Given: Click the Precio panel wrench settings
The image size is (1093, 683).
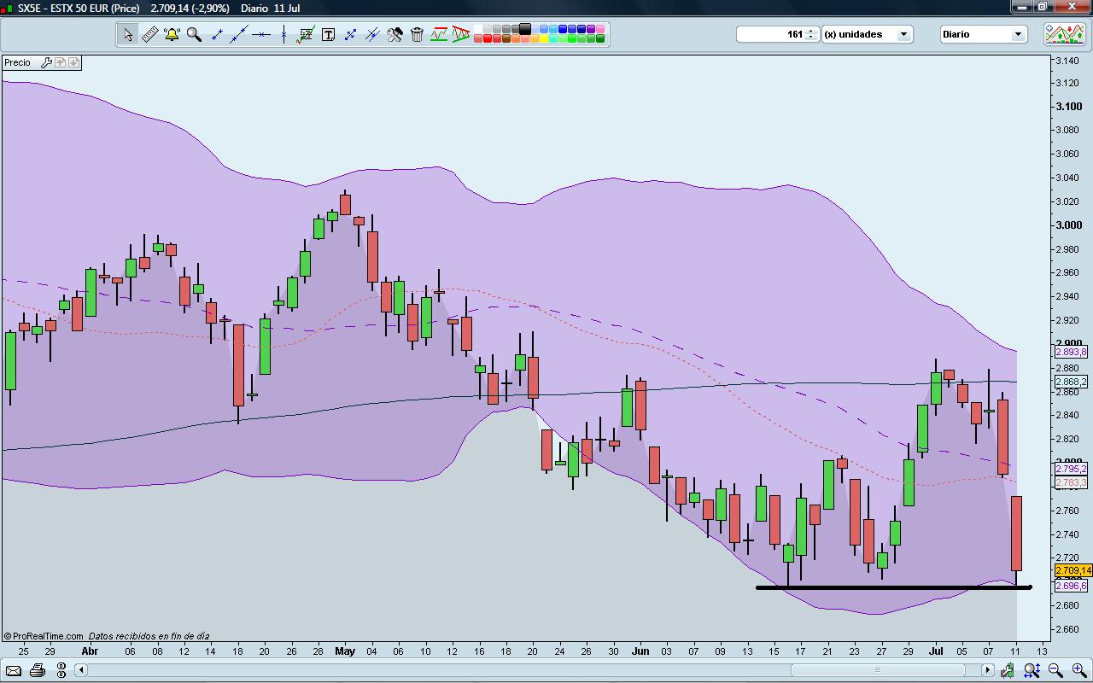Looking at the screenshot, I should point(47,62).
